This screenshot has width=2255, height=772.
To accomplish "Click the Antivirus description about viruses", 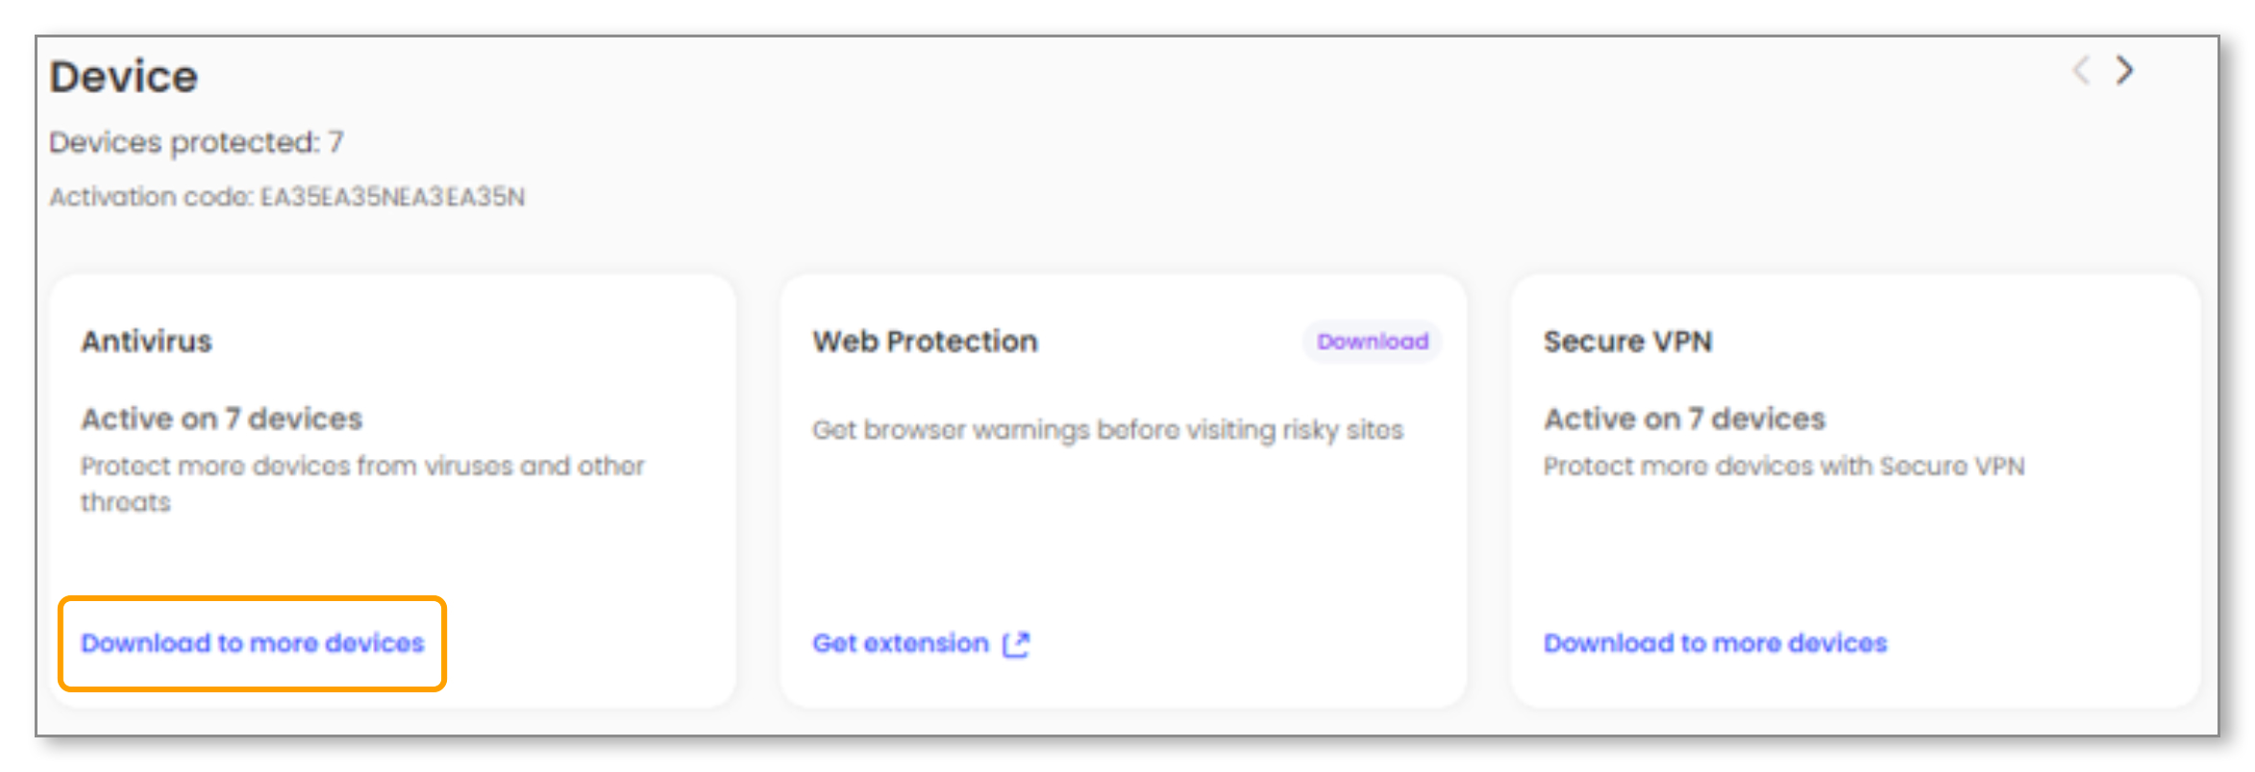I will click(361, 467).
